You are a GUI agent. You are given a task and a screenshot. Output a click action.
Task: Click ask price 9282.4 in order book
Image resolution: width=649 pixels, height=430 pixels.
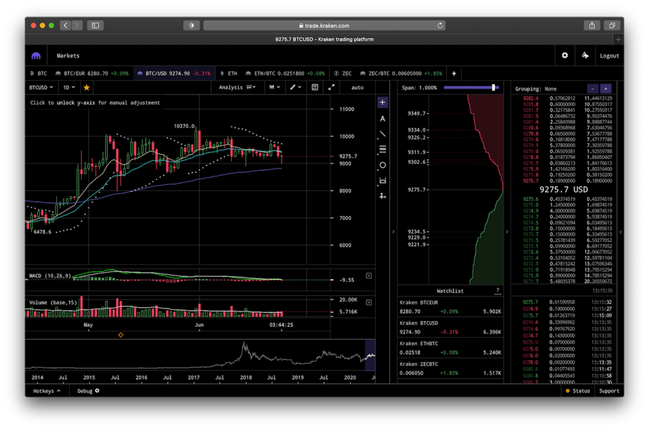pyautogui.click(x=530, y=98)
